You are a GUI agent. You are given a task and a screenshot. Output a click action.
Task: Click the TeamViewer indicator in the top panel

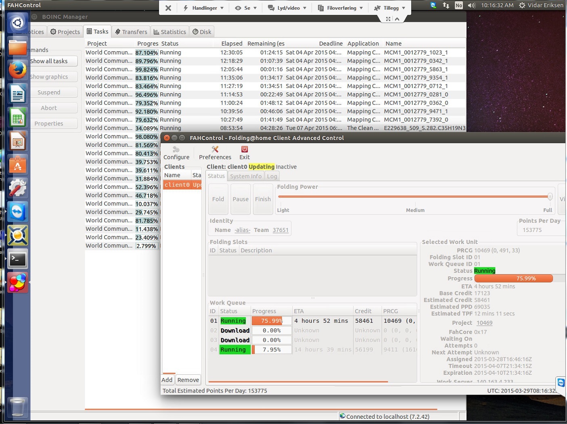point(433,5)
